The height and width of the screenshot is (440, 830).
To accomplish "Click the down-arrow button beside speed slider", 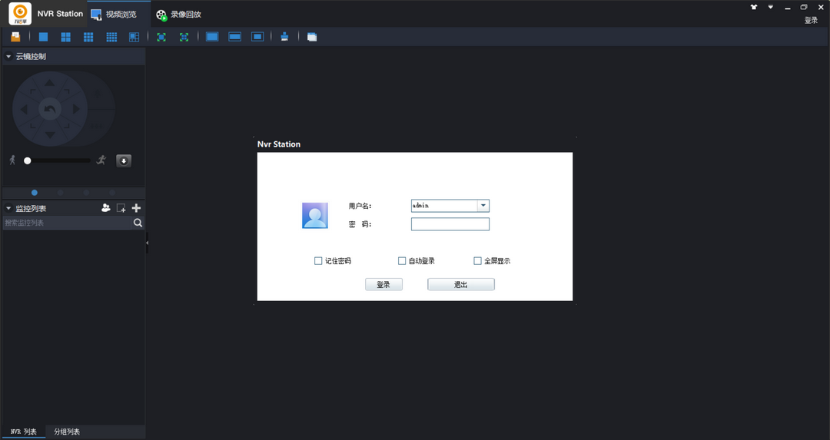I will point(123,160).
